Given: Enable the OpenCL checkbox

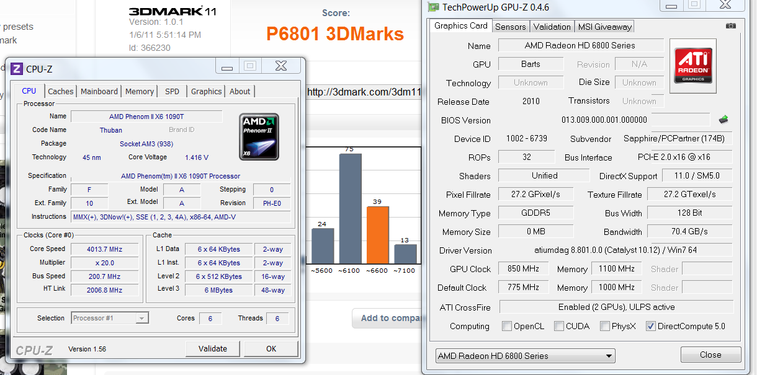Looking at the screenshot, I should (x=507, y=326).
